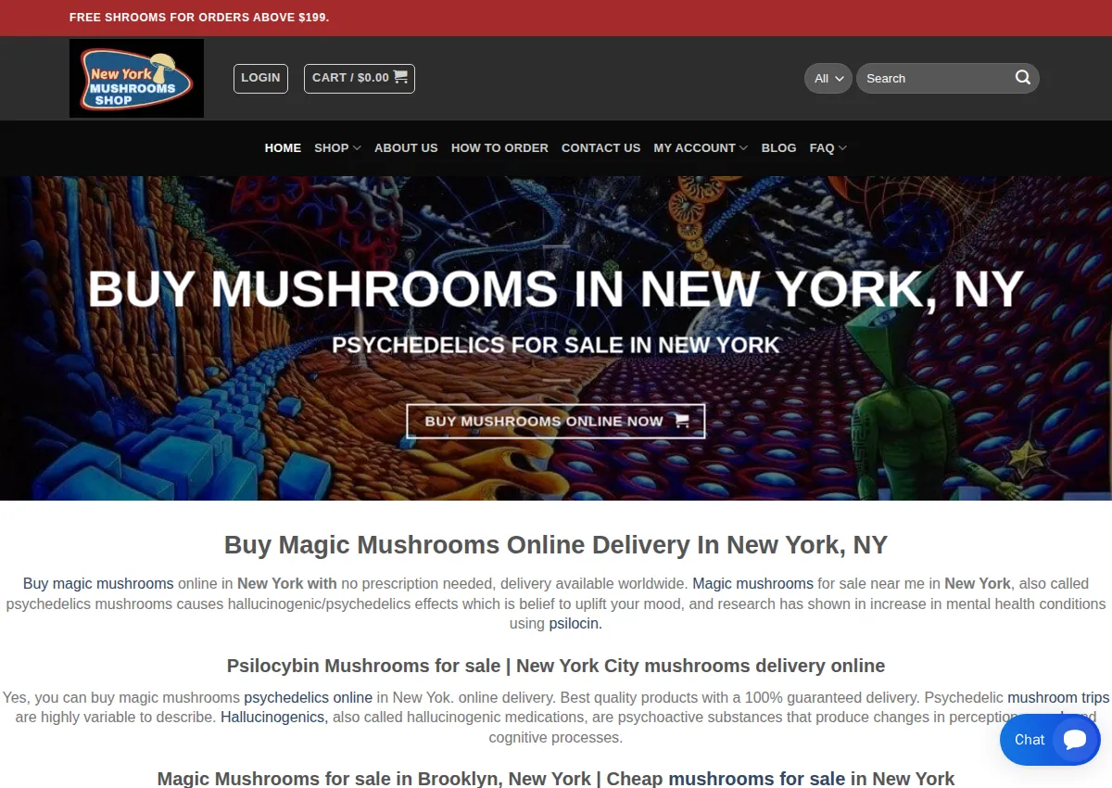Expand the FAQ menu
Viewport: 1112px width, 788px height.
pos(828,147)
